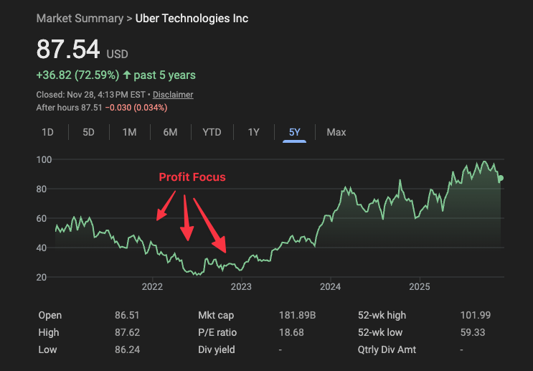The image size is (533, 371).
Task: Click the Profit Focus annotation label
Action: coord(192,177)
